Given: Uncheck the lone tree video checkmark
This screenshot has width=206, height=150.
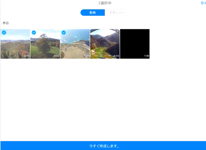Looking at the screenshot, I should pyautogui.click(x=34, y=32).
